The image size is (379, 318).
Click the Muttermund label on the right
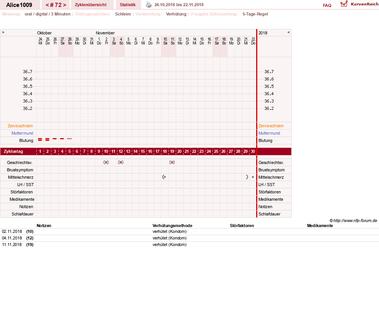click(269, 133)
